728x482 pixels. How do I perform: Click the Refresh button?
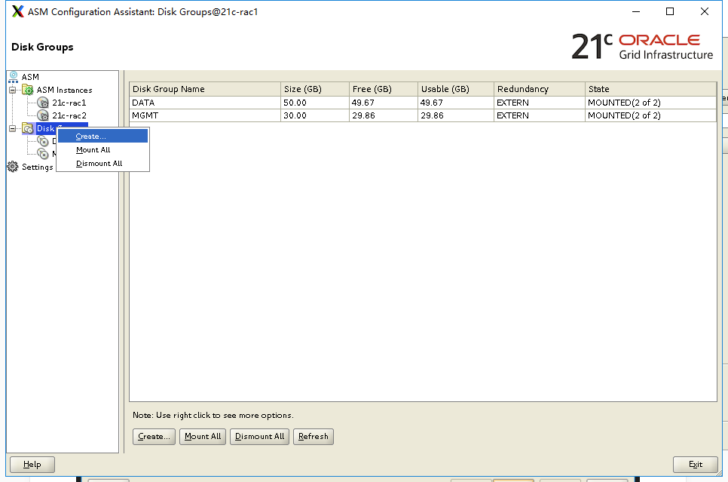[314, 437]
